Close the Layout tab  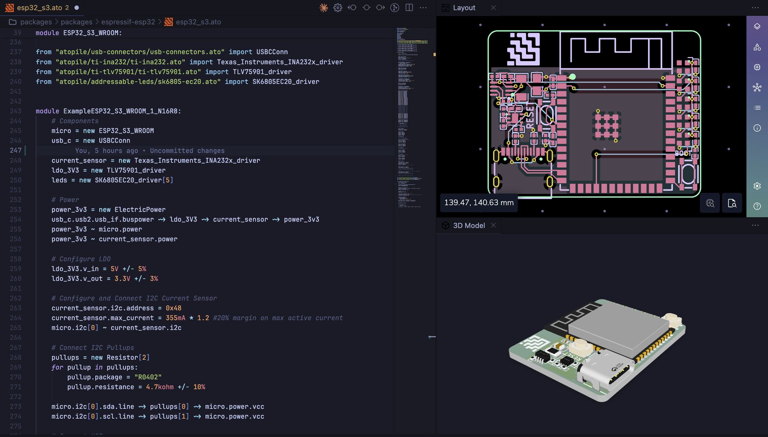[493, 8]
